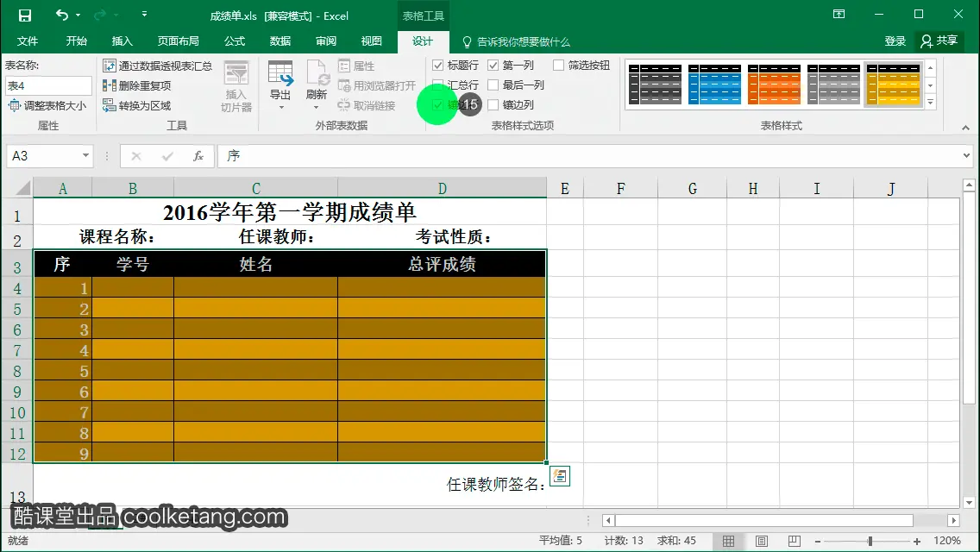Image resolution: width=980 pixels, height=552 pixels.
Task: Open Customize Quick Access Toolbar dropdown
Action: point(144,15)
